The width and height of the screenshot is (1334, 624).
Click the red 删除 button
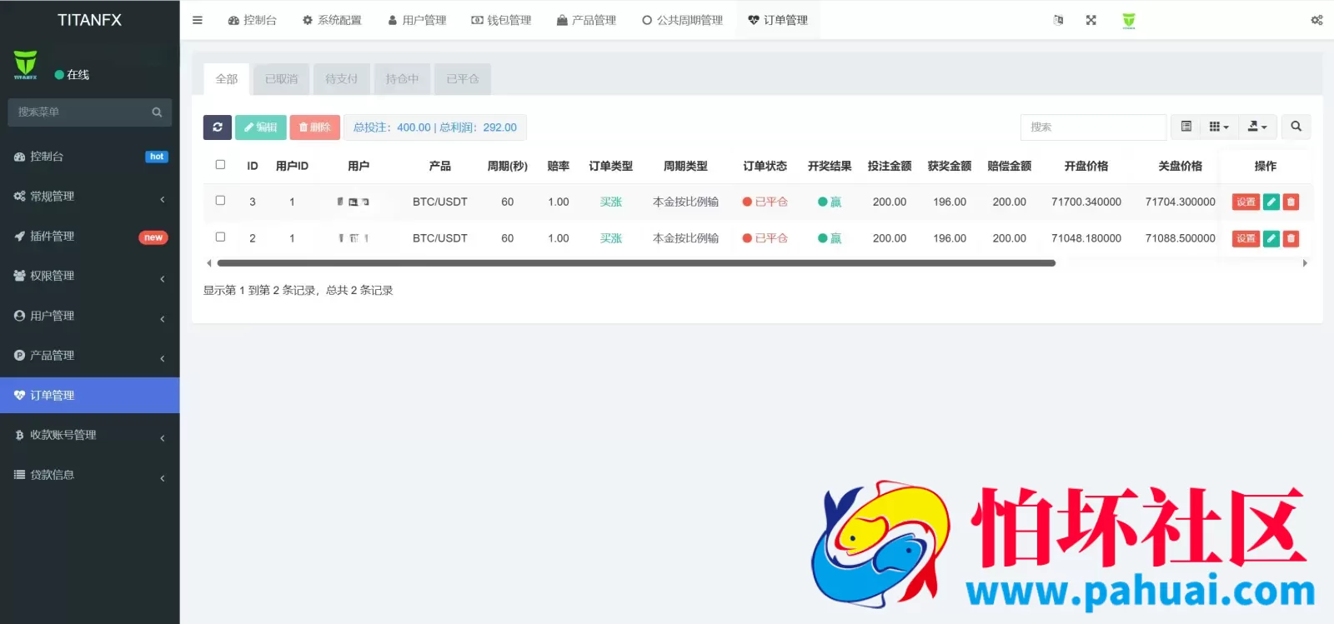(x=315, y=127)
